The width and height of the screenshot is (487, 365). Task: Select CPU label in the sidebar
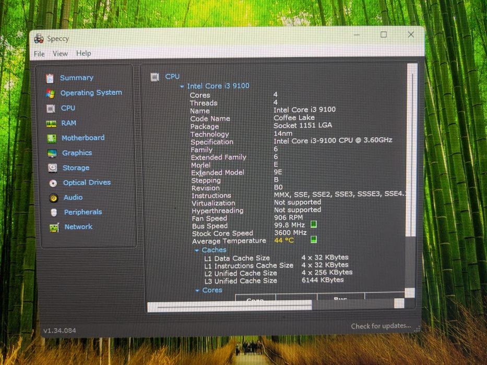(68, 108)
